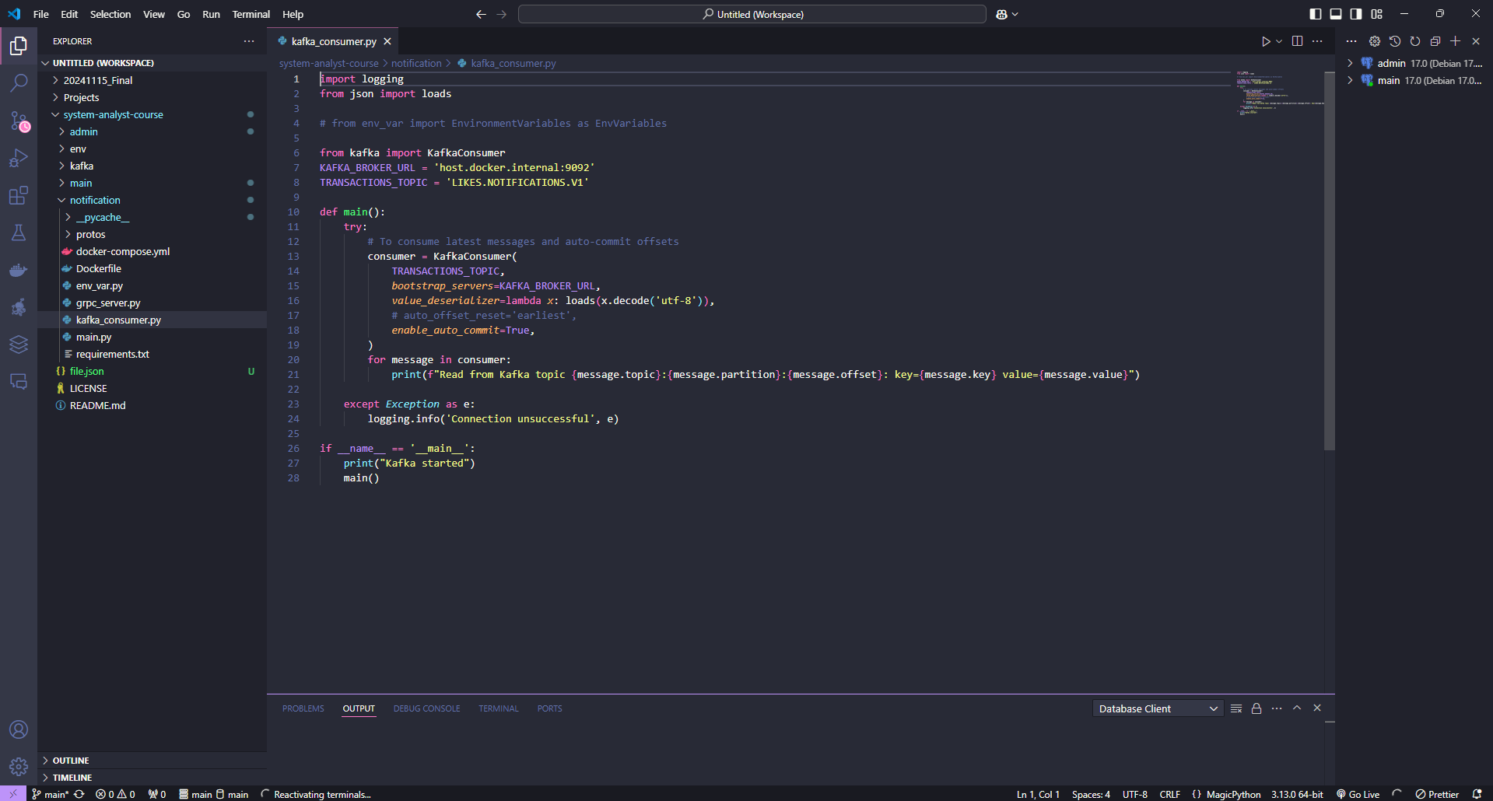Toggle the bottom panel layout button
The width and height of the screenshot is (1493, 801).
(1336, 14)
